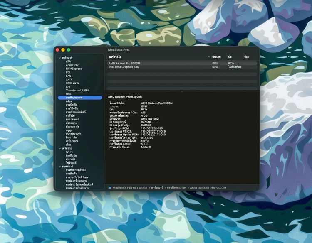Open ATA in the sidebar
Screen dimensions: 312x243
tap(68, 61)
